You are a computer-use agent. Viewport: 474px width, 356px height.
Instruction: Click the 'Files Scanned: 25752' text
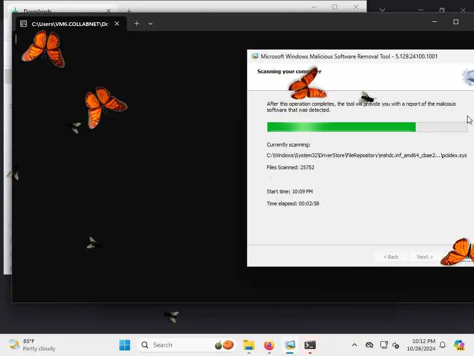(291, 167)
